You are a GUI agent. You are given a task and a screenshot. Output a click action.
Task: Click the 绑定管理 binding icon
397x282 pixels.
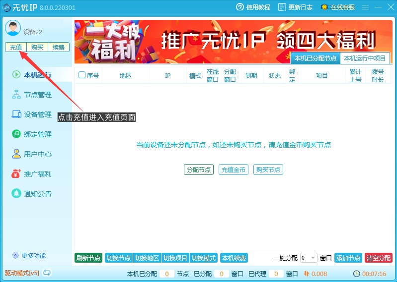click(x=16, y=134)
